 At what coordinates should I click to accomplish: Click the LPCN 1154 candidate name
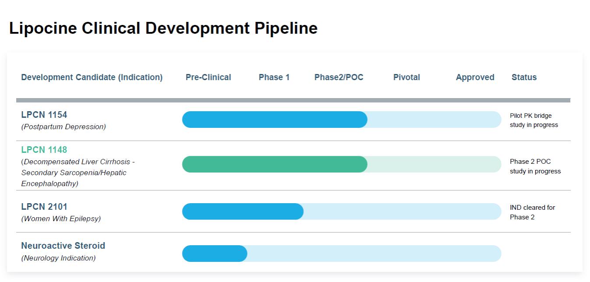(44, 115)
